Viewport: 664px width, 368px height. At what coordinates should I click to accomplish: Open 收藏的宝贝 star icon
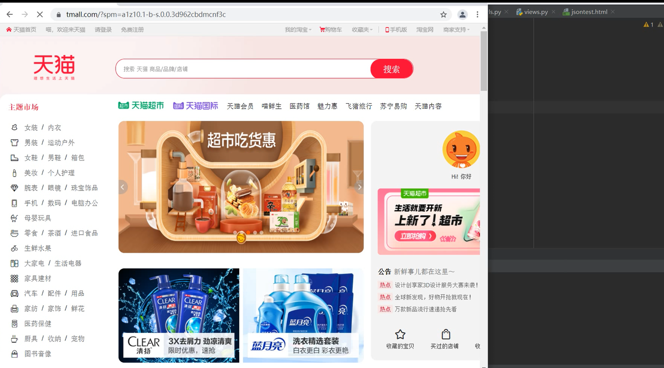pos(400,334)
